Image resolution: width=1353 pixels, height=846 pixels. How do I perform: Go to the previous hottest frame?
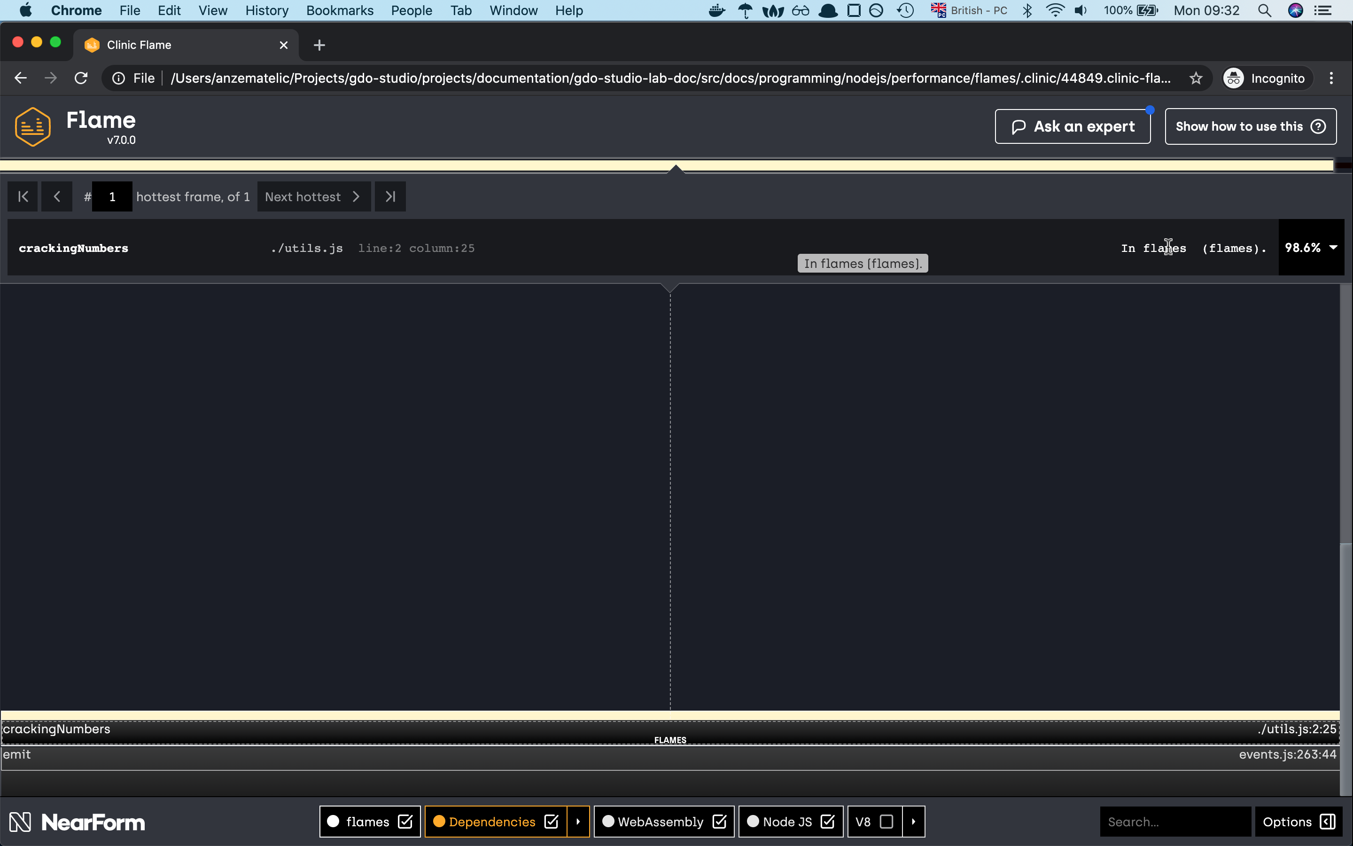pyautogui.click(x=56, y=196)
